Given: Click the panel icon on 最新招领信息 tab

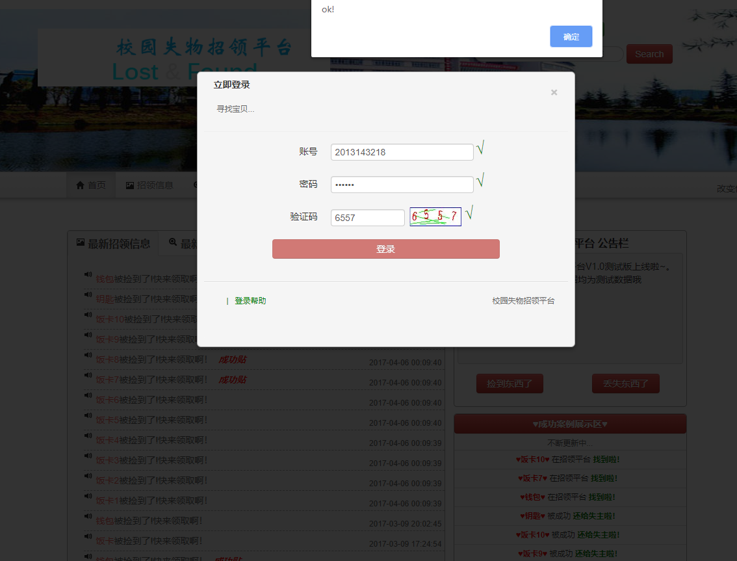Looking at the screenshot, I should click(x=82, y=243).
